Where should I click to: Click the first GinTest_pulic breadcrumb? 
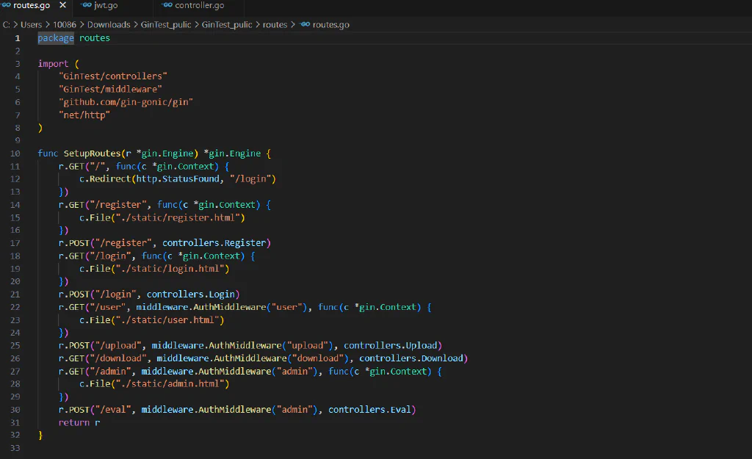pos(166,24)
